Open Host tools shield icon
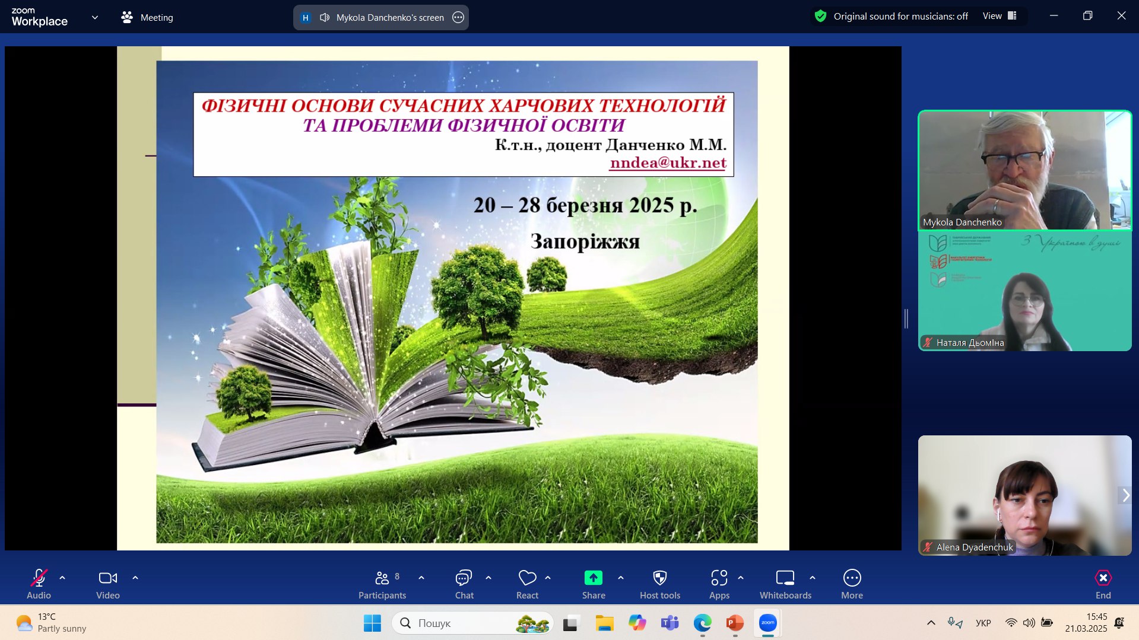This screenshot has height=640, width=1139. [x=660, y=584]
